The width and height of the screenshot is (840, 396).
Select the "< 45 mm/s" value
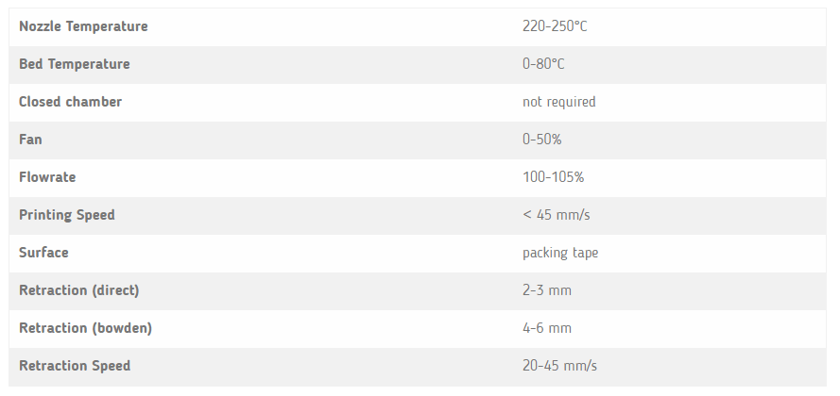tap(556, 215)
